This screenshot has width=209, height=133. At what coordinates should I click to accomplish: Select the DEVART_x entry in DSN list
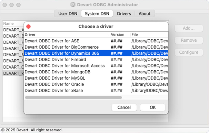13,73
